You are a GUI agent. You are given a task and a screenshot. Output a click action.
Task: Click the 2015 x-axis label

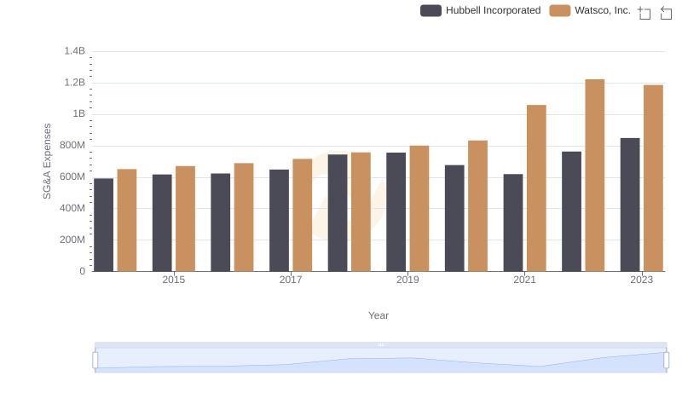tap(174, 280)
